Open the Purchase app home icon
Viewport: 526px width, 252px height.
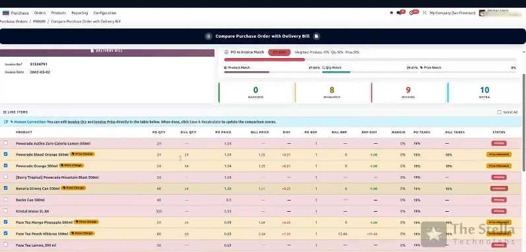click(6, 13)
